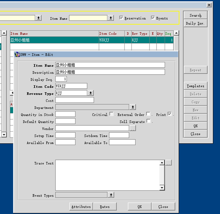The width and height of the screenshot is (220, 214).
Task: Click the Attributes button
Action: [81, 207]
